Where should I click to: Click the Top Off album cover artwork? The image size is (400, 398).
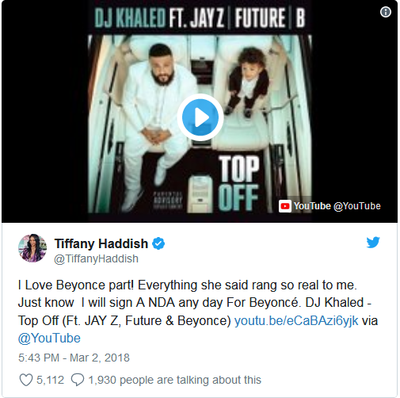point(200,111)
